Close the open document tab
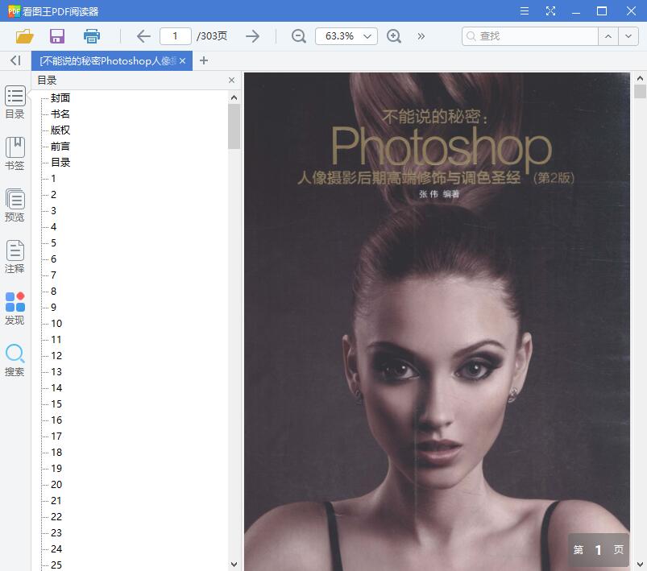 [182, 61]
